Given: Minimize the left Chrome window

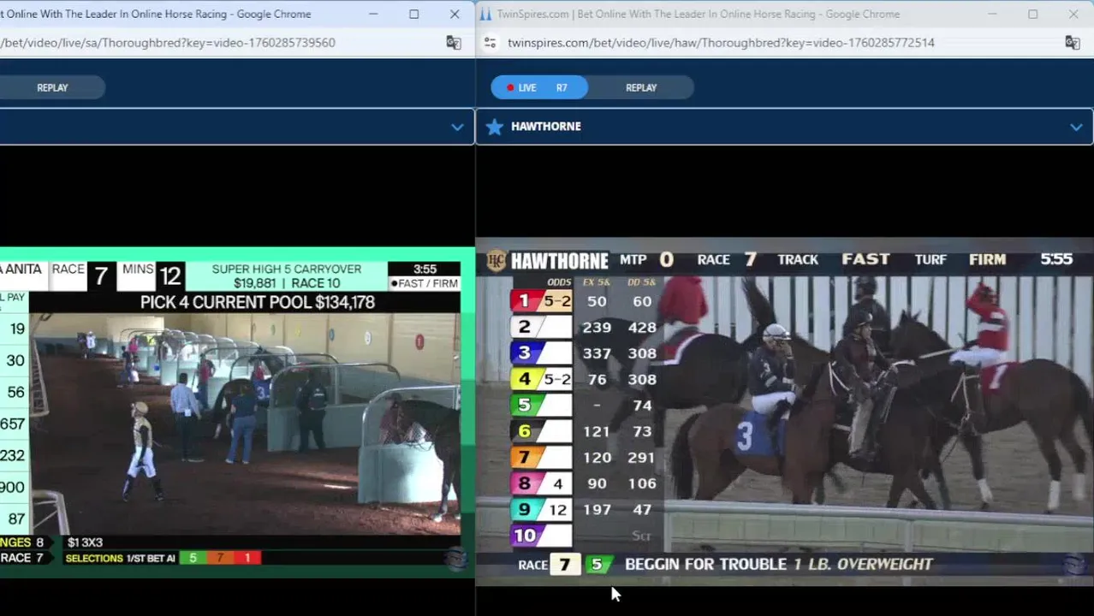Looking at the screenshot, I should pos(373,14).
